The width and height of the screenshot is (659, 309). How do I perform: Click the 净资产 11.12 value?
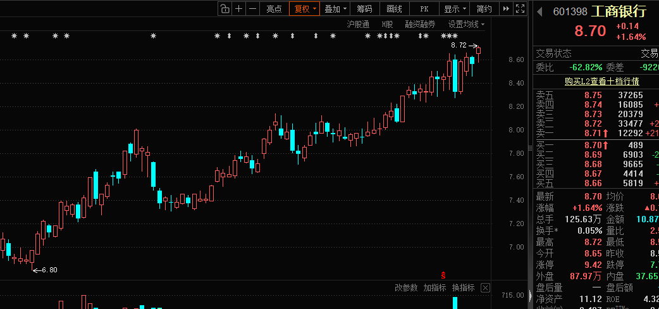coord(591,299)
